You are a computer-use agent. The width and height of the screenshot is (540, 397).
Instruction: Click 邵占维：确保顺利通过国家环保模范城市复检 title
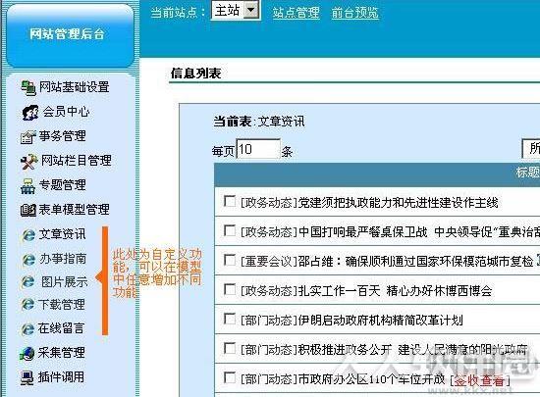pos(415,262)
